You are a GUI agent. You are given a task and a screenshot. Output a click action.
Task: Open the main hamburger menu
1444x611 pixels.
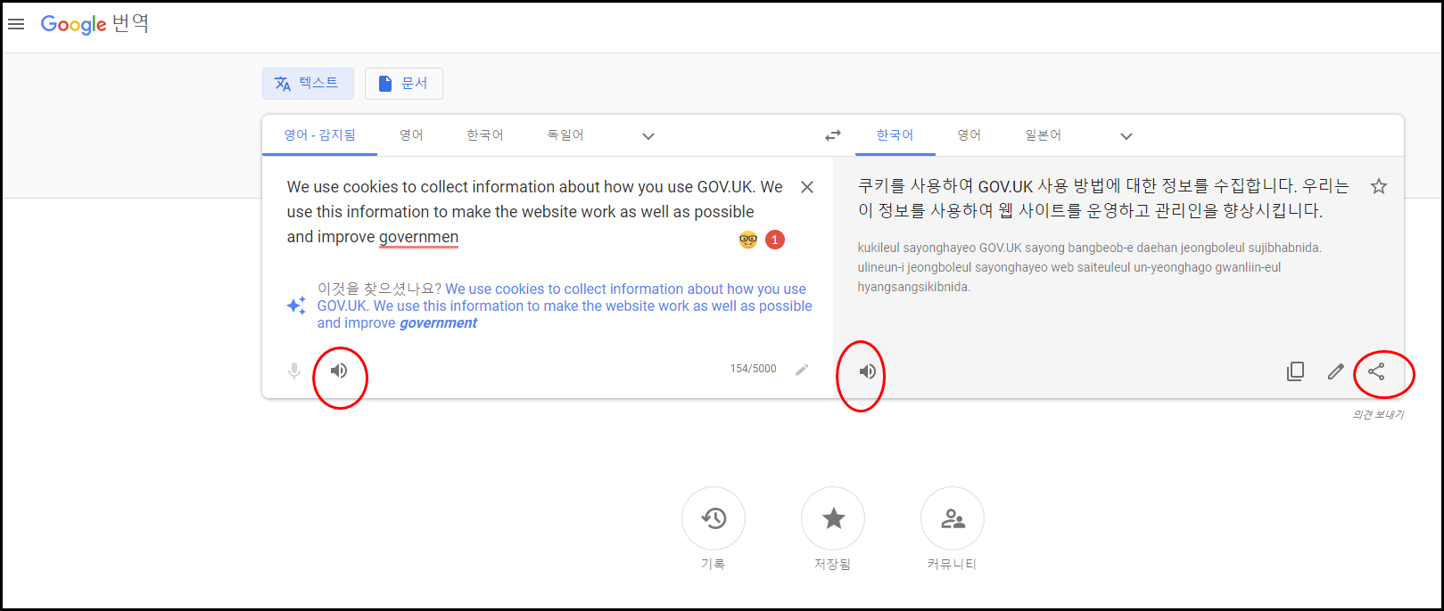tap(16, 24)
